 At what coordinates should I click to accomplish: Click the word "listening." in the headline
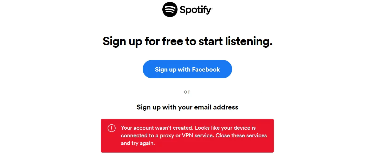(249, 41)
